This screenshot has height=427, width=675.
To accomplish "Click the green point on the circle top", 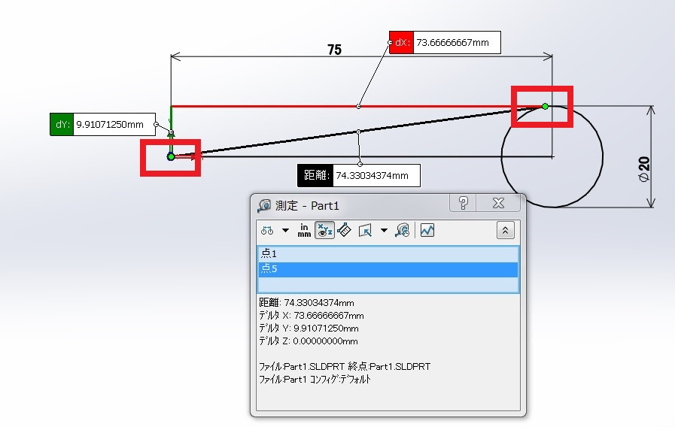I will click(545, 106).
